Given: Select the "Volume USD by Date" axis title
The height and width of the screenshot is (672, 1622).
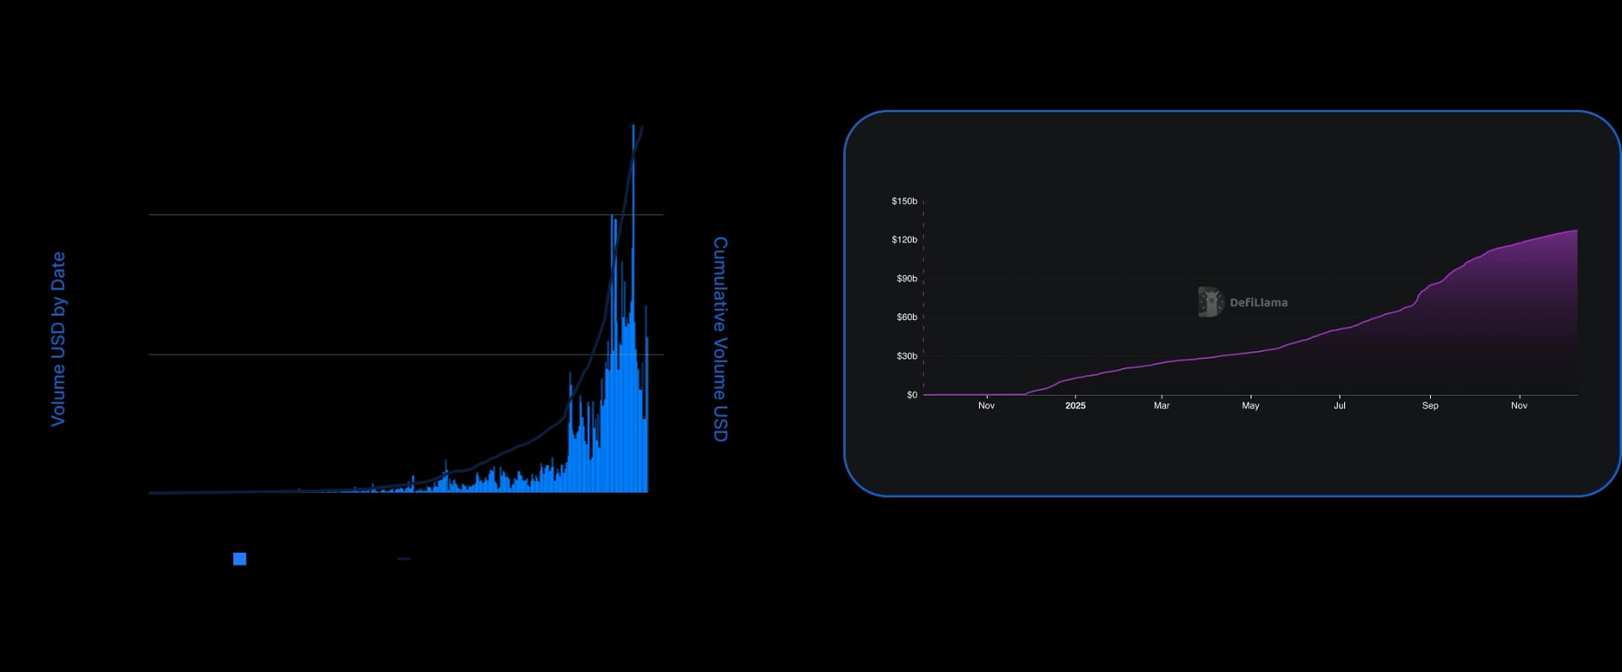Looking at the screenshot, I should click(58, 339).
